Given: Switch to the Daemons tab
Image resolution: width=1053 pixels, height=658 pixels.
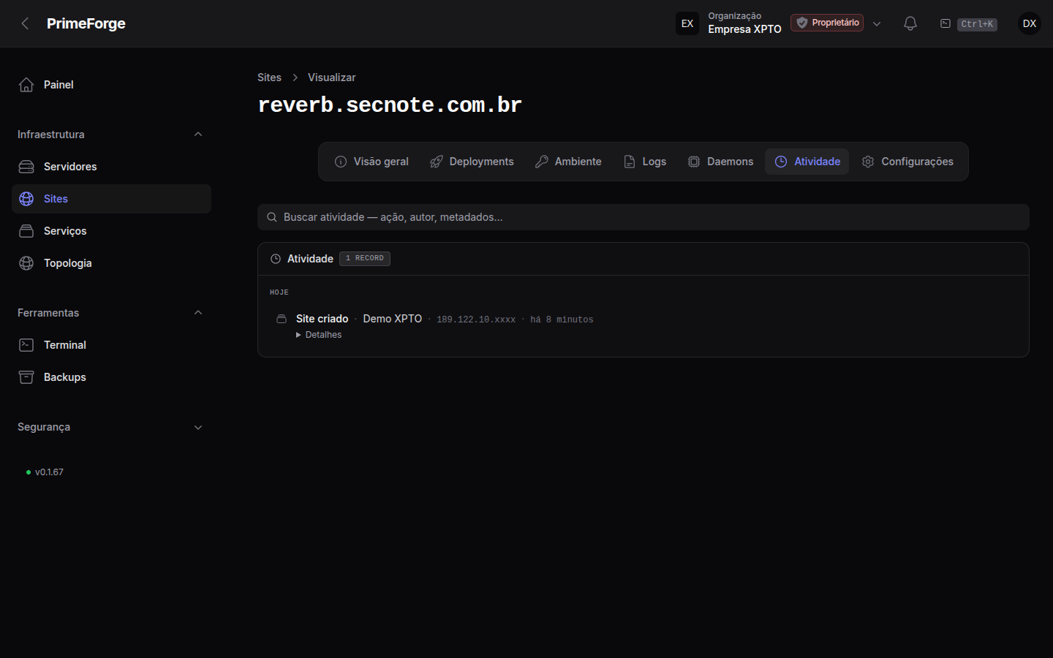Looking at the screenshot, I should pyautogui.click(x=720, y=162).
